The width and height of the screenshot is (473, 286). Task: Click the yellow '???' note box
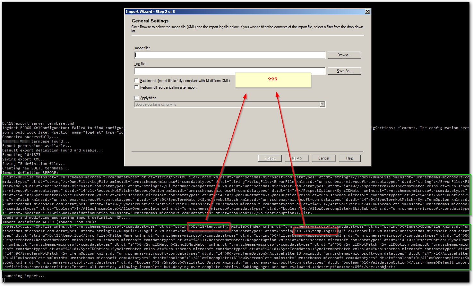[273, 80]
